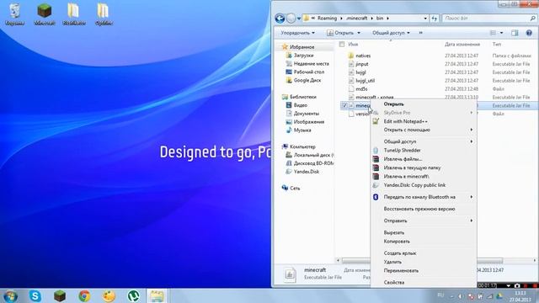
Task: Select the lwjgl jar file
Action: point(360,72)
